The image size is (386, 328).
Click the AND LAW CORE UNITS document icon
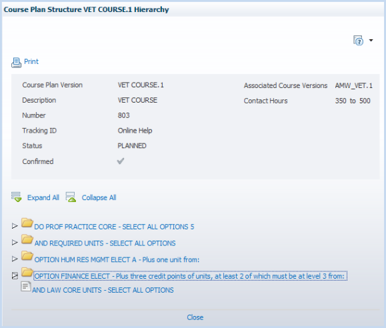(x=26, y=287)
